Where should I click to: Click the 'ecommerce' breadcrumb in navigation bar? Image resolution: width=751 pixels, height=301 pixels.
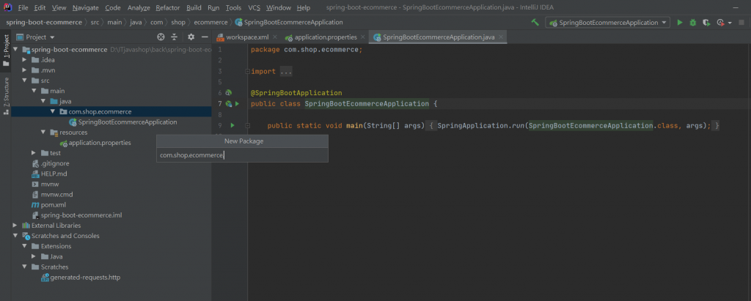pyautogui.click(x=210, y=23)
